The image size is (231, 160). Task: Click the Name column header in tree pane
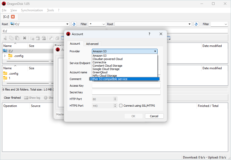click(15, 46)
